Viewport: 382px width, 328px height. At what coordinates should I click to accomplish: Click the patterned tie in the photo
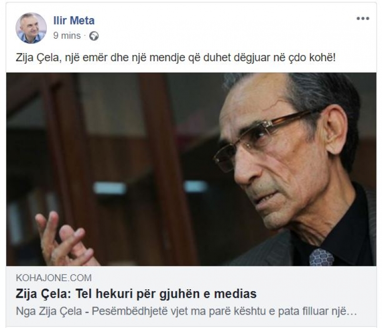[x=321, y=257]
